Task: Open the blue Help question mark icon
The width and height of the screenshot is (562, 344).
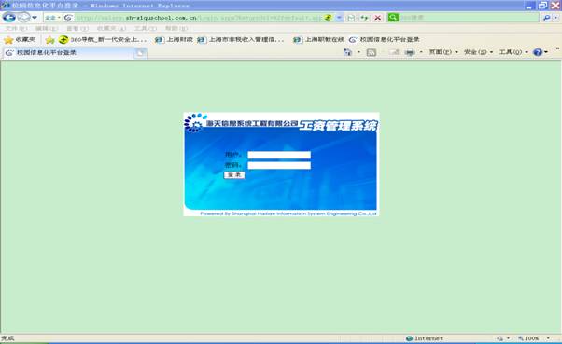Action: coord(538,52)
